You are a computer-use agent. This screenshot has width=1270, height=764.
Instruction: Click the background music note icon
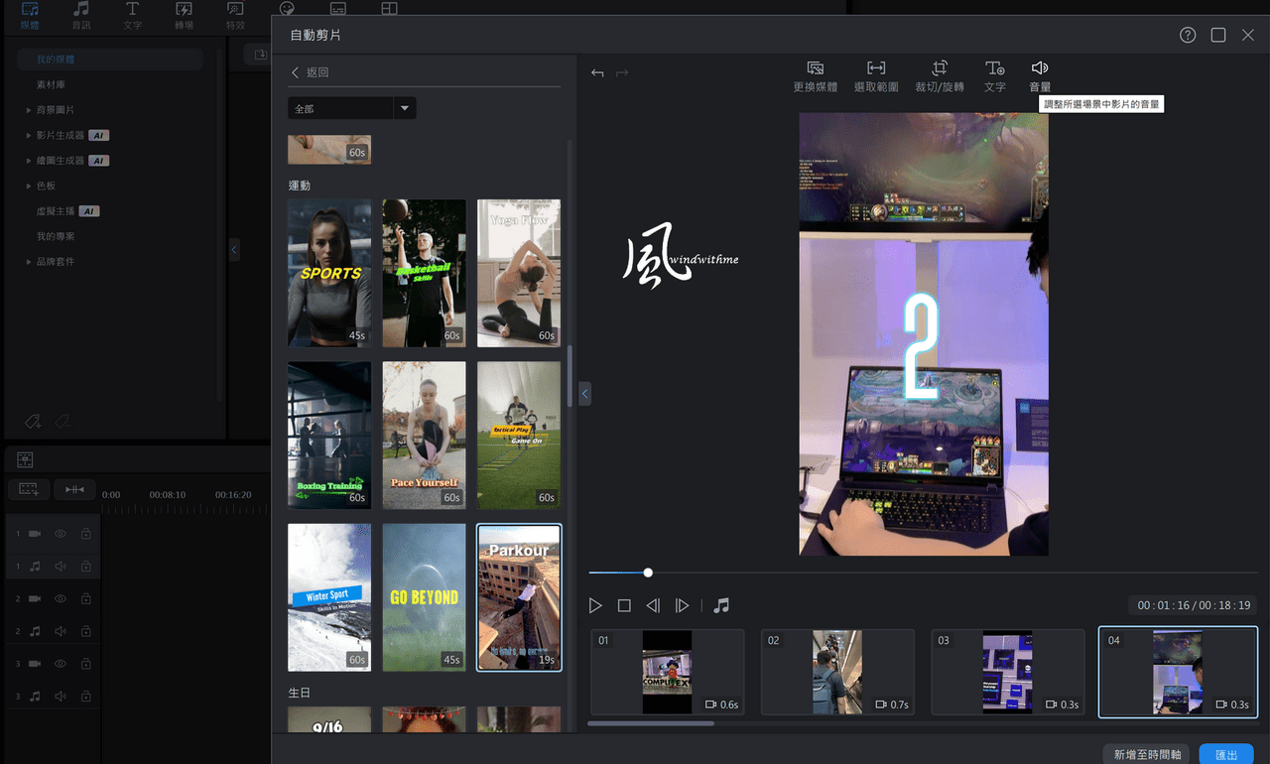pyautogui.click(x=721, y=605)
